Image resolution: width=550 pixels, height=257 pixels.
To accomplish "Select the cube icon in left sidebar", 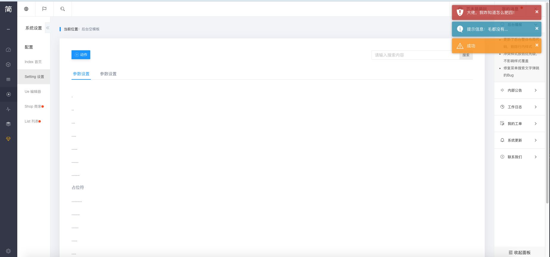I will point(8,65).
